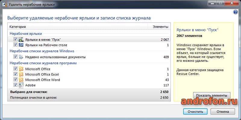Click the help question mark icon

pos(236,12)
